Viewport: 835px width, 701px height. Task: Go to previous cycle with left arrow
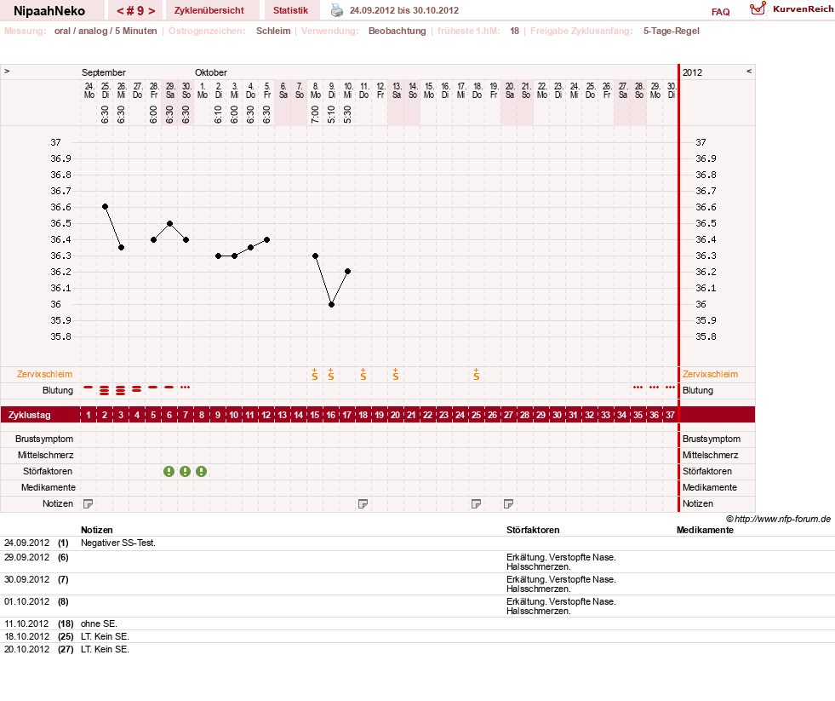click(120, 11)
